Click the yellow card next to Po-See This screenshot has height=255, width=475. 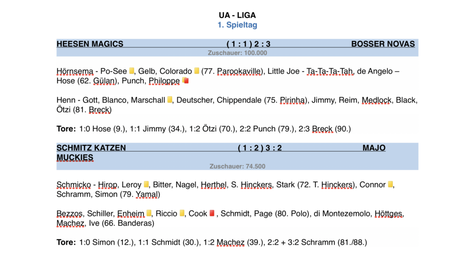click(x=132, y=71)
